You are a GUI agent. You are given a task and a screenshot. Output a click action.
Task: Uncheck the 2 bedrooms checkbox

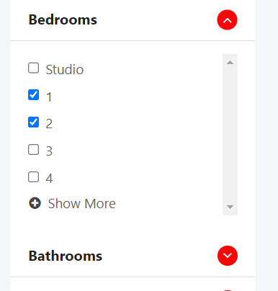pyautogui.click(x=33, y=122)
